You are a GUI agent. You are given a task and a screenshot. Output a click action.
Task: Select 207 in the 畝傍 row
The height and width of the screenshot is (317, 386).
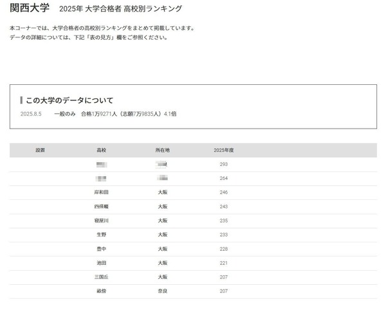pos(223,291)
